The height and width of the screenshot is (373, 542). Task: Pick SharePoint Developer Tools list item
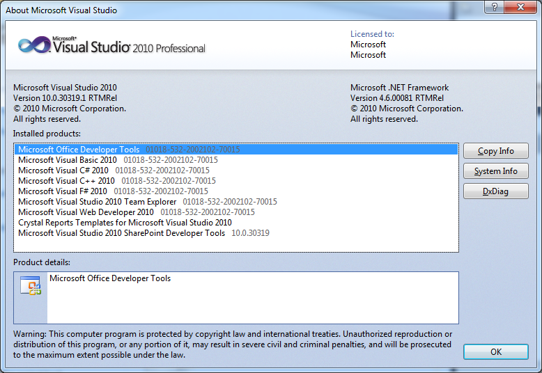click(x=121, y=233)
